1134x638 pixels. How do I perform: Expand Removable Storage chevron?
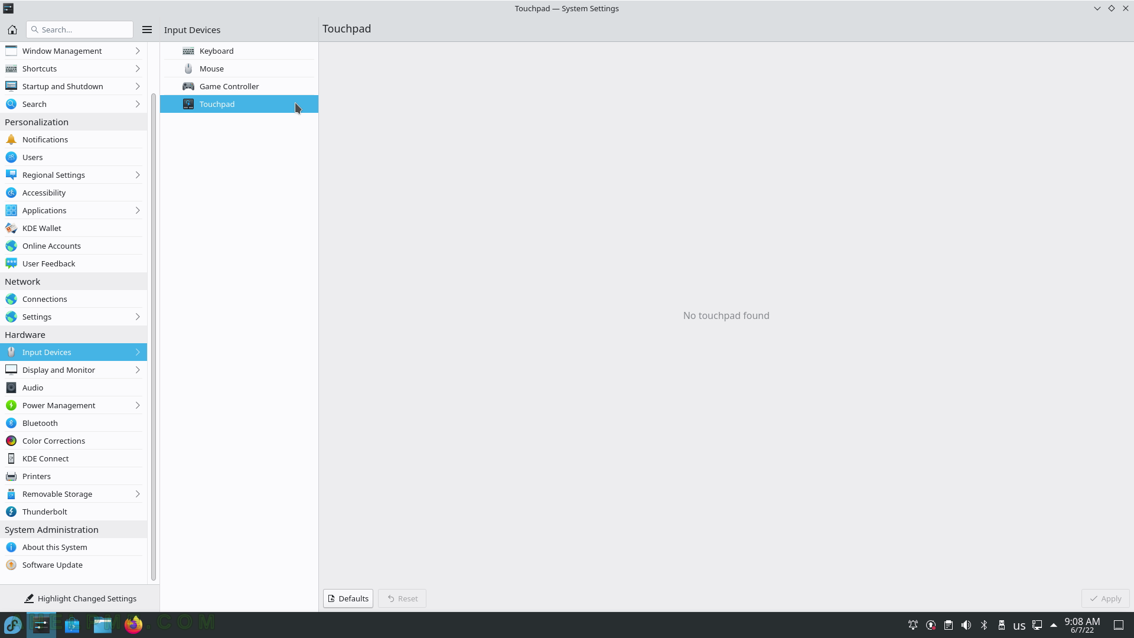[138, 494]
